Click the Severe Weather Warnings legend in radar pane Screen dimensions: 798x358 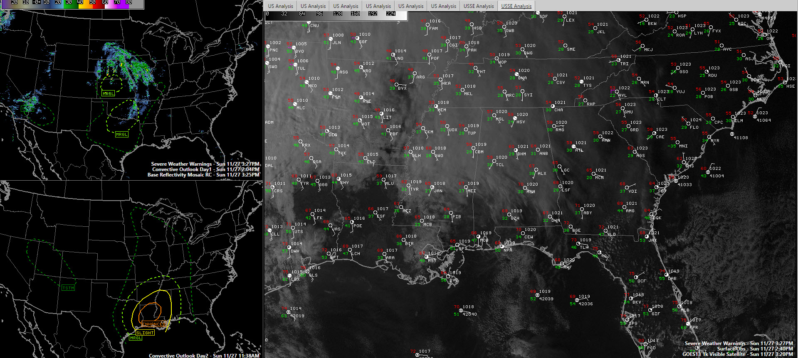click(x=205, y=164)
